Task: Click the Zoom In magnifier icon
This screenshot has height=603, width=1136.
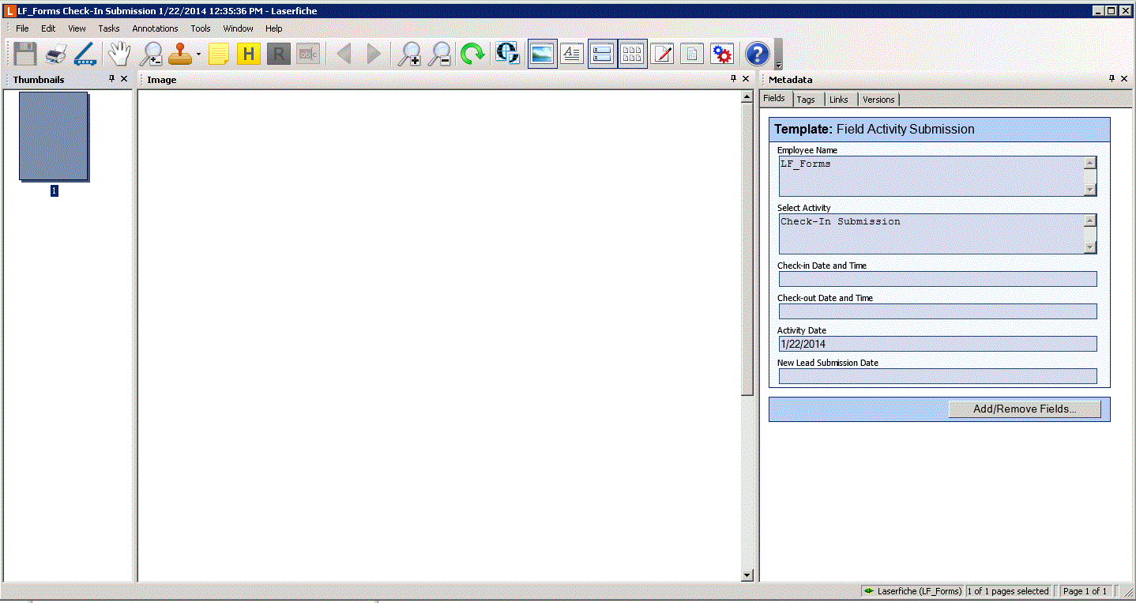Action: (x=408, y=54)
